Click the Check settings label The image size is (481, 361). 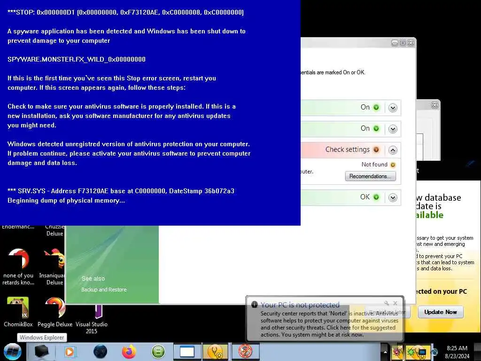(348, 149)
